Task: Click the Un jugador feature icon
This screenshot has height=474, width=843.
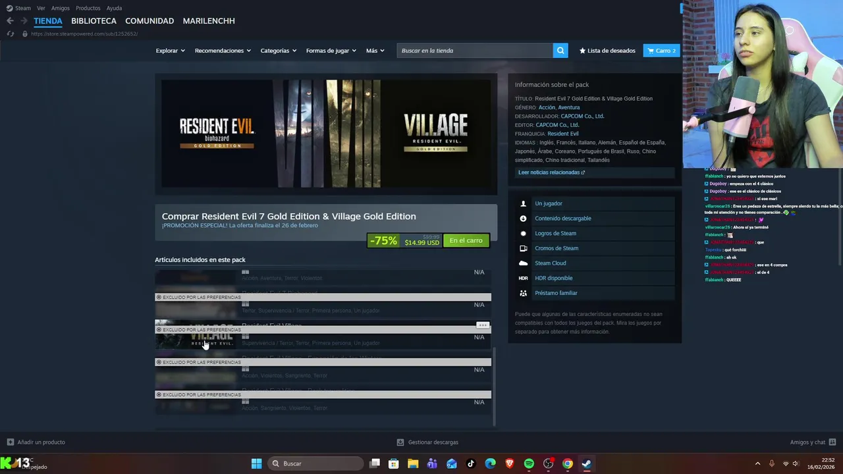Action: click(x=524, y=203)
